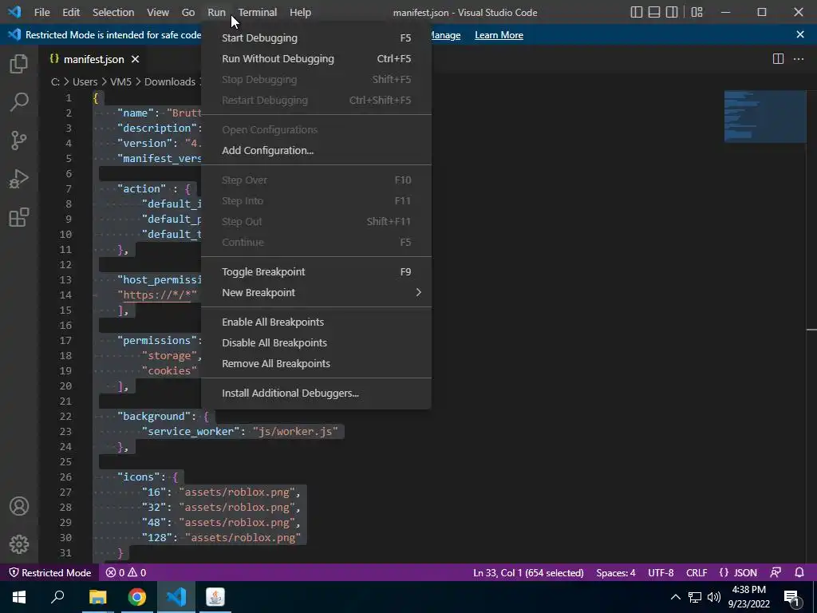Open the Edit menu
The height and width of the screenshot is (613, 817).
tap(71, 12)
